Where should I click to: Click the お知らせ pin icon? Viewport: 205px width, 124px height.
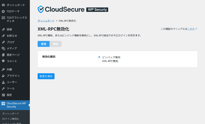click(x=3, y=36)
